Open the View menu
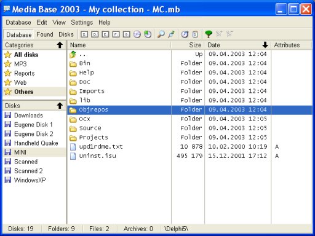 coord(59,22)
